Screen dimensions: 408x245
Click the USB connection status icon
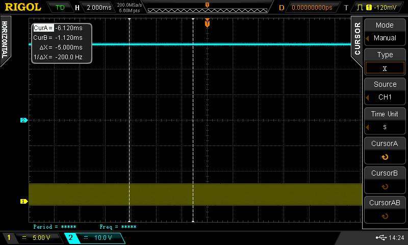point(381,238)
